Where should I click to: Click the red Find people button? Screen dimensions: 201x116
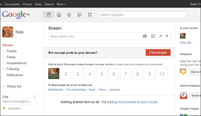[158, 53]
